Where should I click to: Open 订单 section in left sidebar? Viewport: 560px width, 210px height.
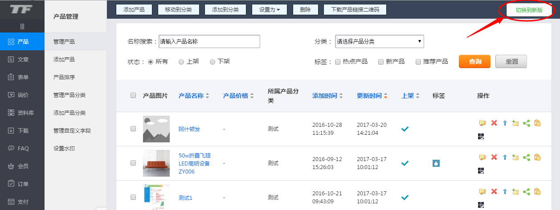tap(22, 184)
